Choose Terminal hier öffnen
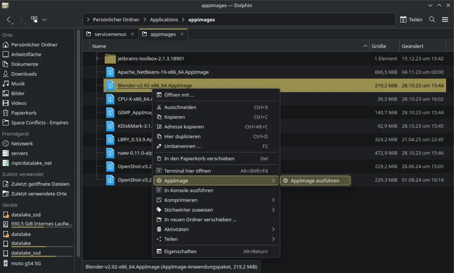The height and width of the screenshot is (273, 454). point(216,171)
